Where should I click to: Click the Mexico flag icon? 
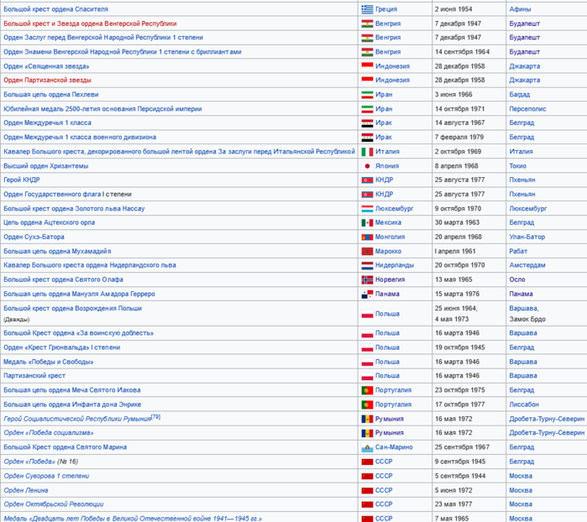pos(367,222)
